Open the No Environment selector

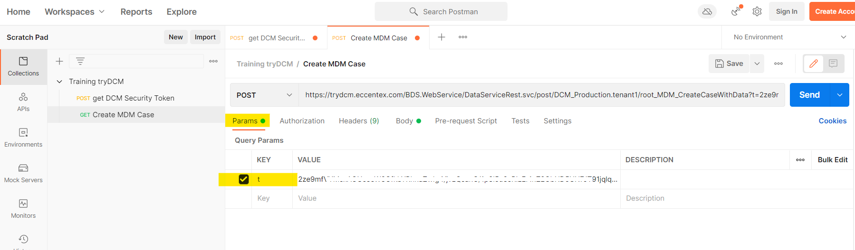[789, 37]
